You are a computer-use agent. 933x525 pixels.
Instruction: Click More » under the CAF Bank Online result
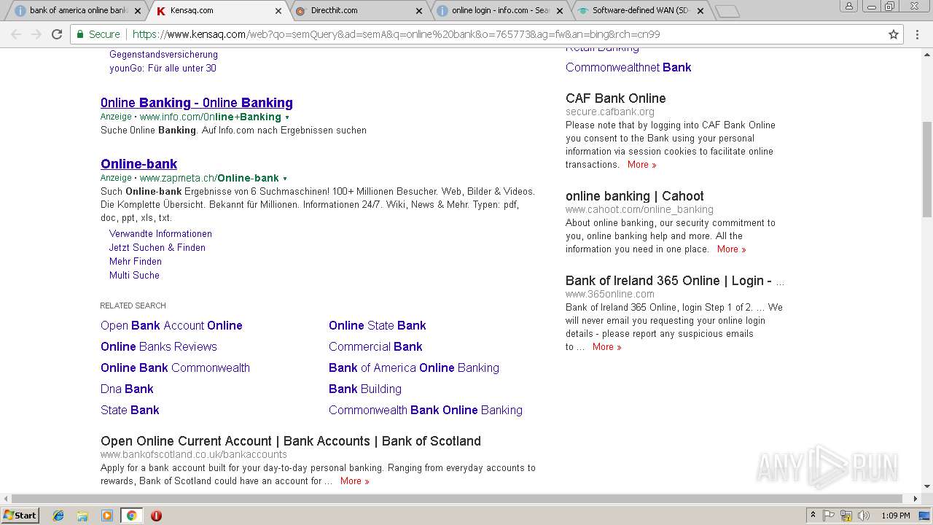pyautogui.click(x=641, y=165)
